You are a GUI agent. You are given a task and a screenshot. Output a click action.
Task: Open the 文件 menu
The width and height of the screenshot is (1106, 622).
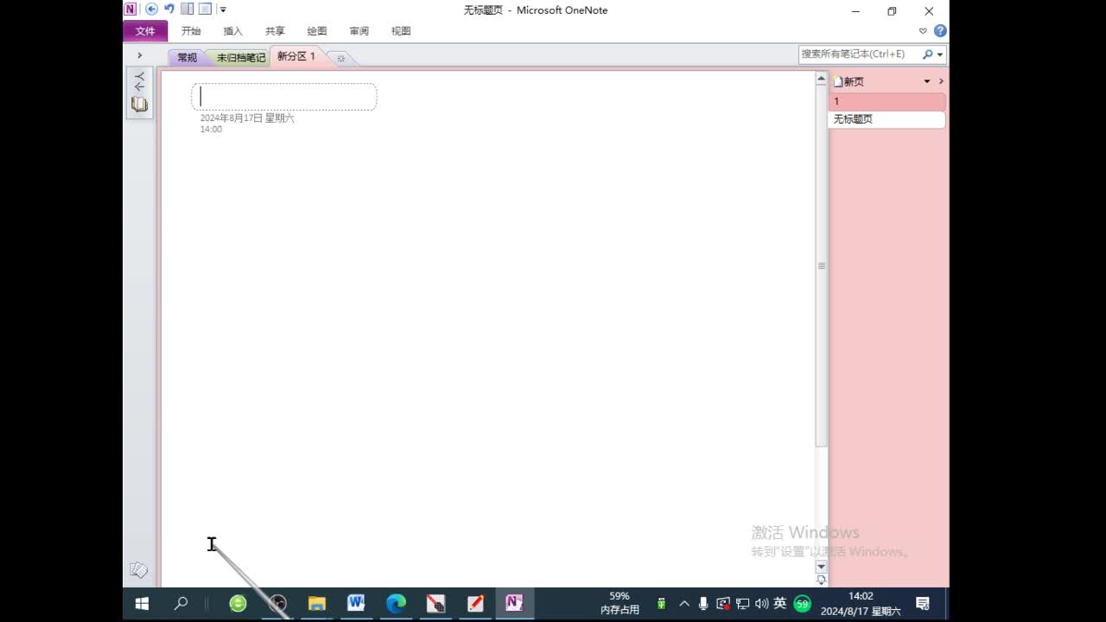pos(145,31)
